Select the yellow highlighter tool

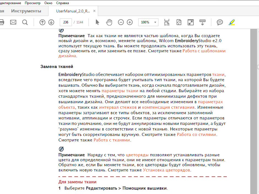pyautogui.click(x=231, y=22)
